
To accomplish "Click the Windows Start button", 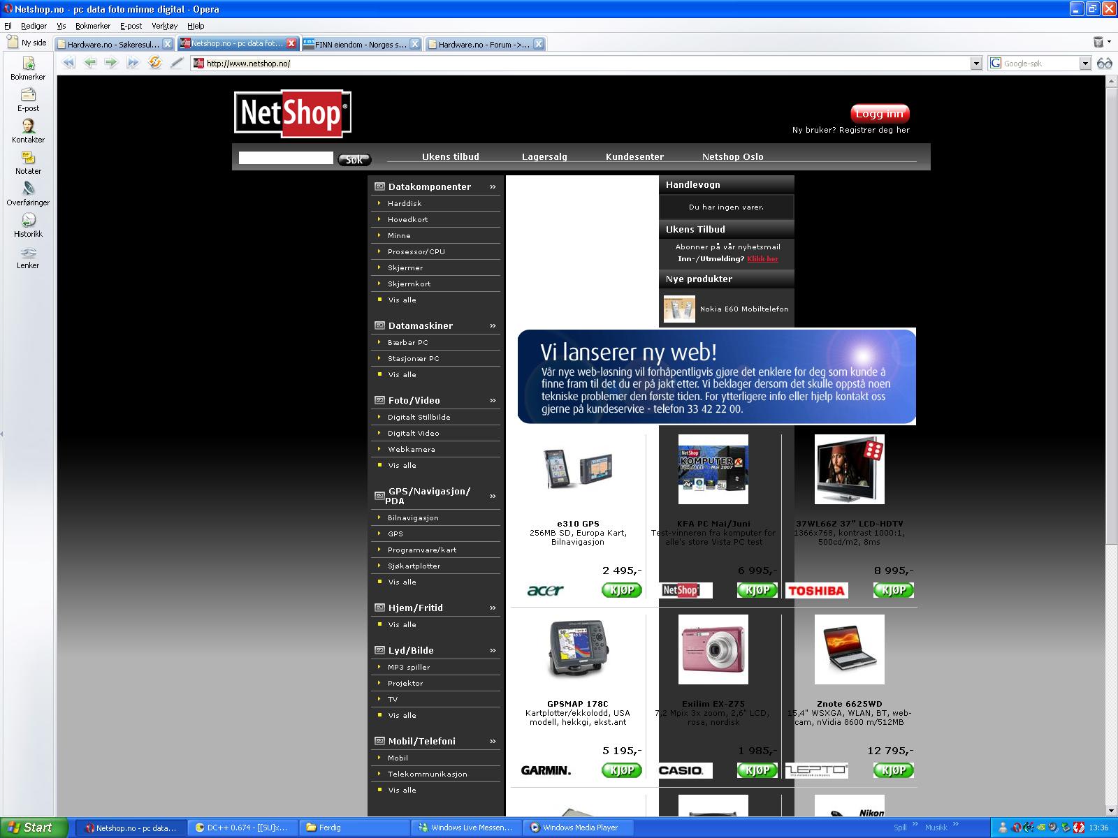I will pos(34,828).
